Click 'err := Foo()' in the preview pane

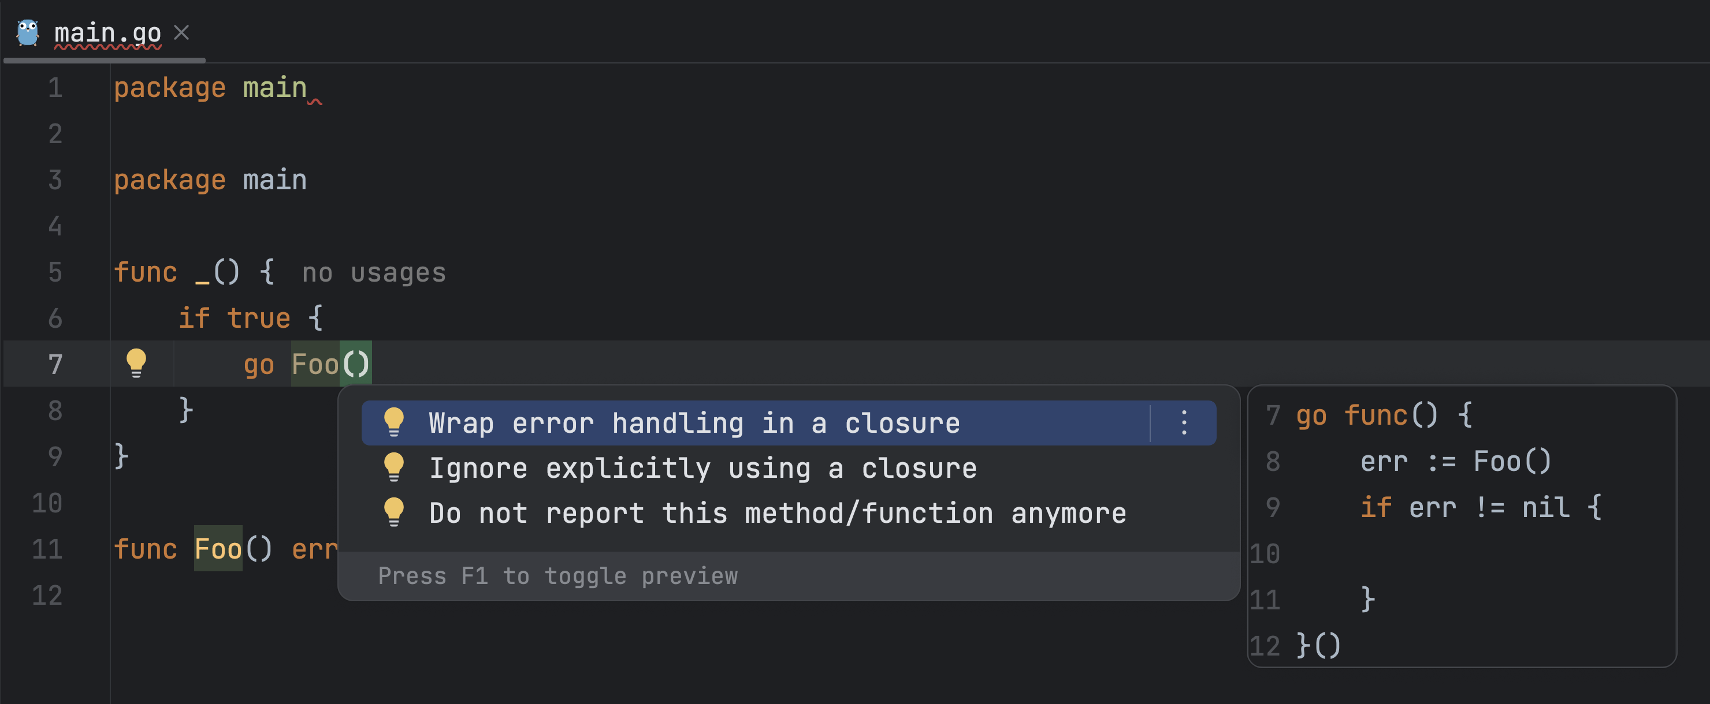tap(1455, 462)
